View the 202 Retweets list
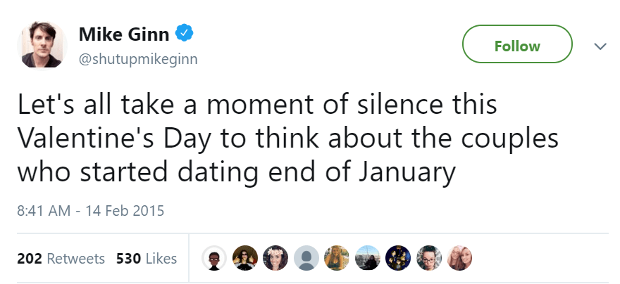The height and width of the screenshot is (284, 620). [61, 259]
